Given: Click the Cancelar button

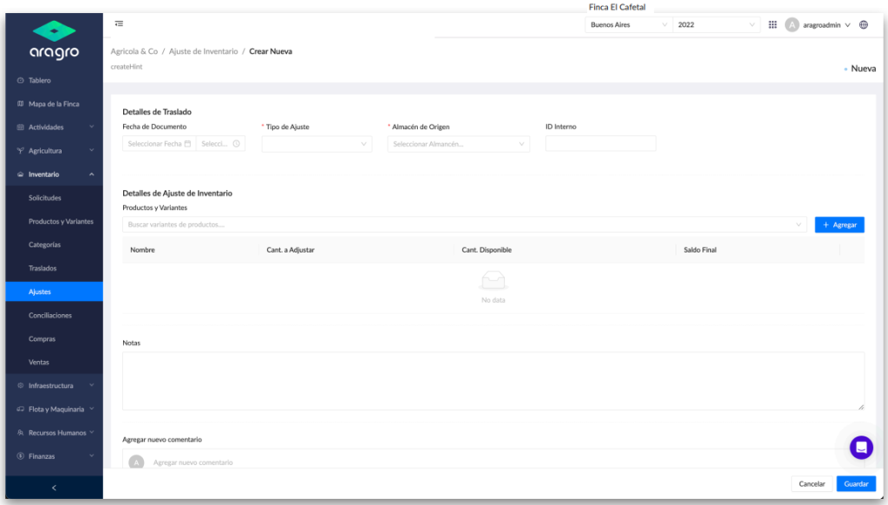Looking at the screenshot, I should point(812,484).
